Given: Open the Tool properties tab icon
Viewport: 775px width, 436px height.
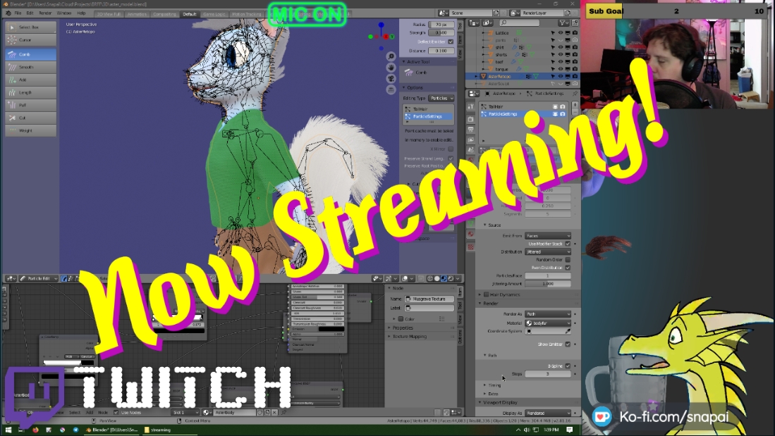Looking at the screenshot, I should coord(470,106).
